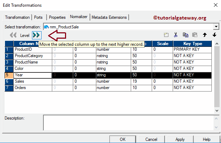221x143 pixels.
Task: Open the Select transformation dropdown
Action: (x=216, y=27)
